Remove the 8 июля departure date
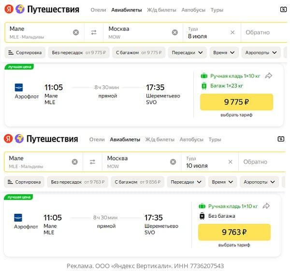 [x=232, y=32]
